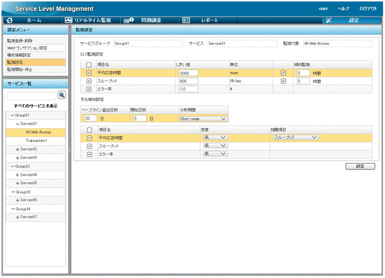Click the 設定 tools icon
Screen dimensions: 385x278
[x=328, y=20]
